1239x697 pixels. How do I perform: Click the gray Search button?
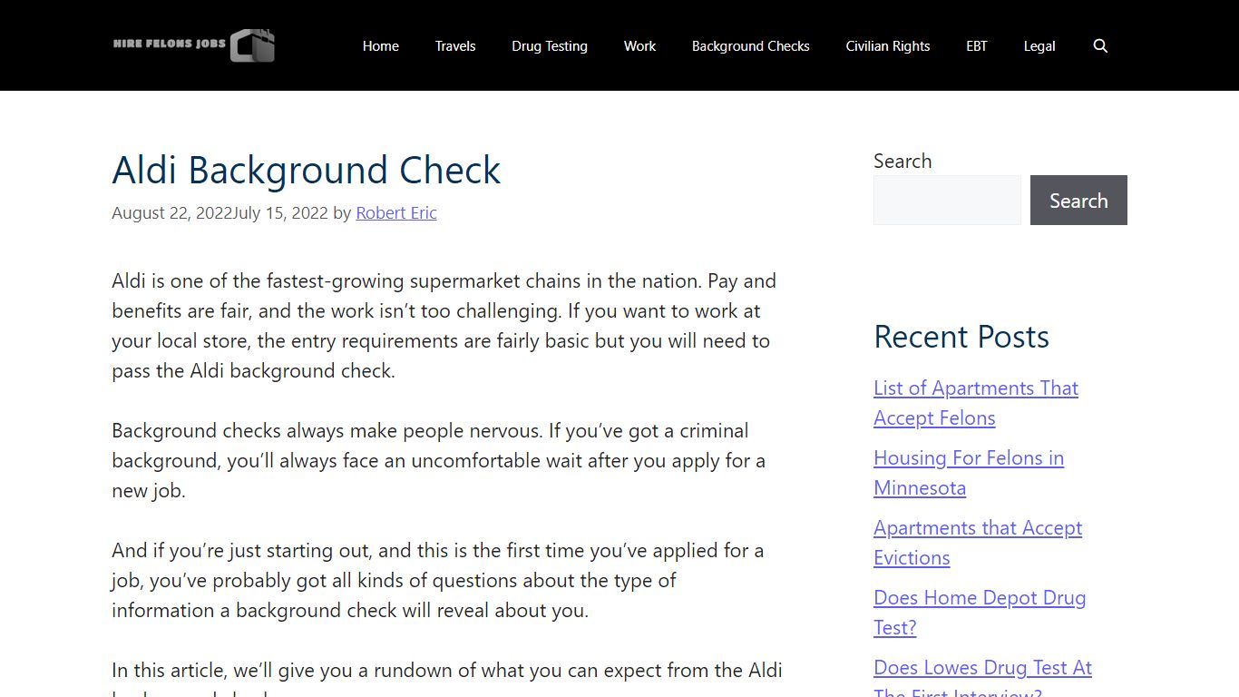pyautogui.click(x=1078, y=200)
